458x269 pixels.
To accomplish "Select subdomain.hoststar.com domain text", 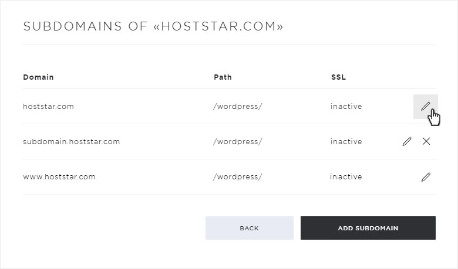I will [72, 142].
